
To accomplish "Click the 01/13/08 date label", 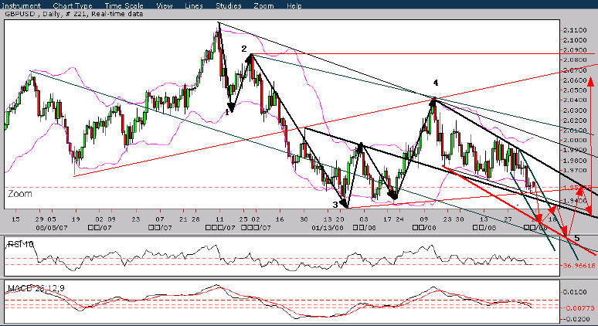I will click(x=327, y=227).
